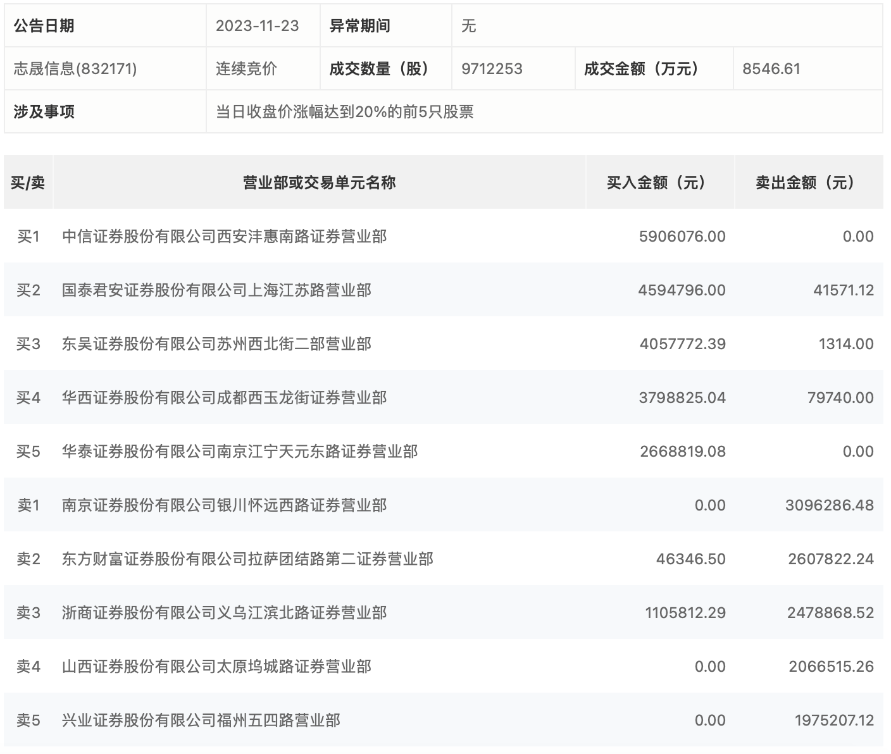Click sell amount 79740.00

click(x=840, y=398)
